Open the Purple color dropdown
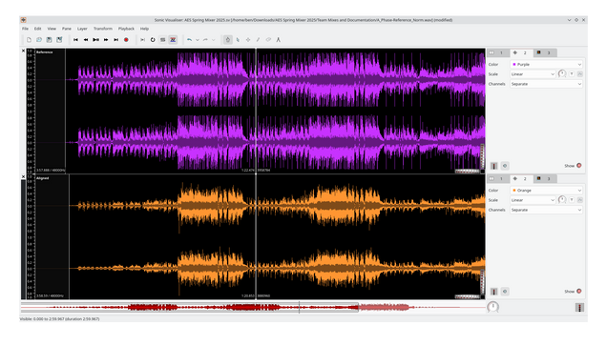This screenshot has width=607, height=345. click(x=546, y=64)
